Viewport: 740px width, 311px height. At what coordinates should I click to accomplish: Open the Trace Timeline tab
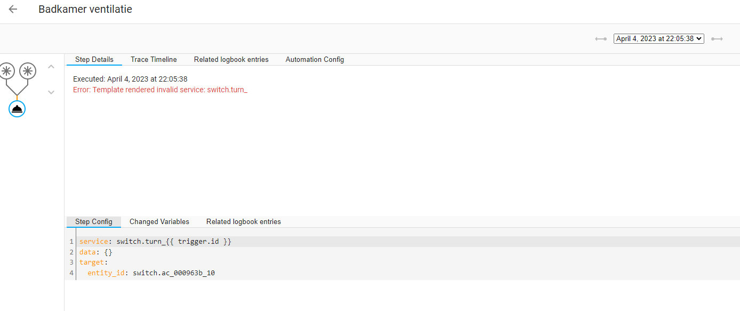pyautogui.click(x=154, y=60)
